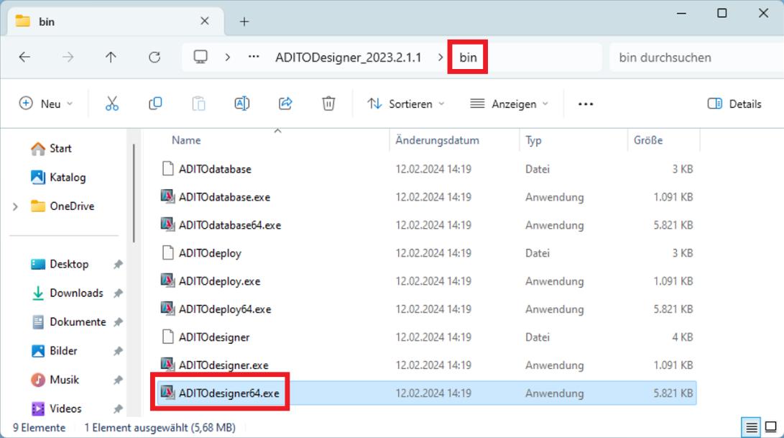Click the 'bin durchsuchen' search field
784x438 pixels.
coord(690,58)
